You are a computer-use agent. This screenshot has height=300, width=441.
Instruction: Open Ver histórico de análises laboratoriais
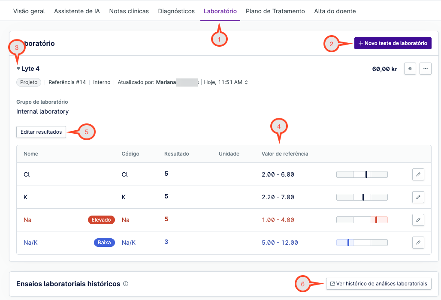(378, 284)
